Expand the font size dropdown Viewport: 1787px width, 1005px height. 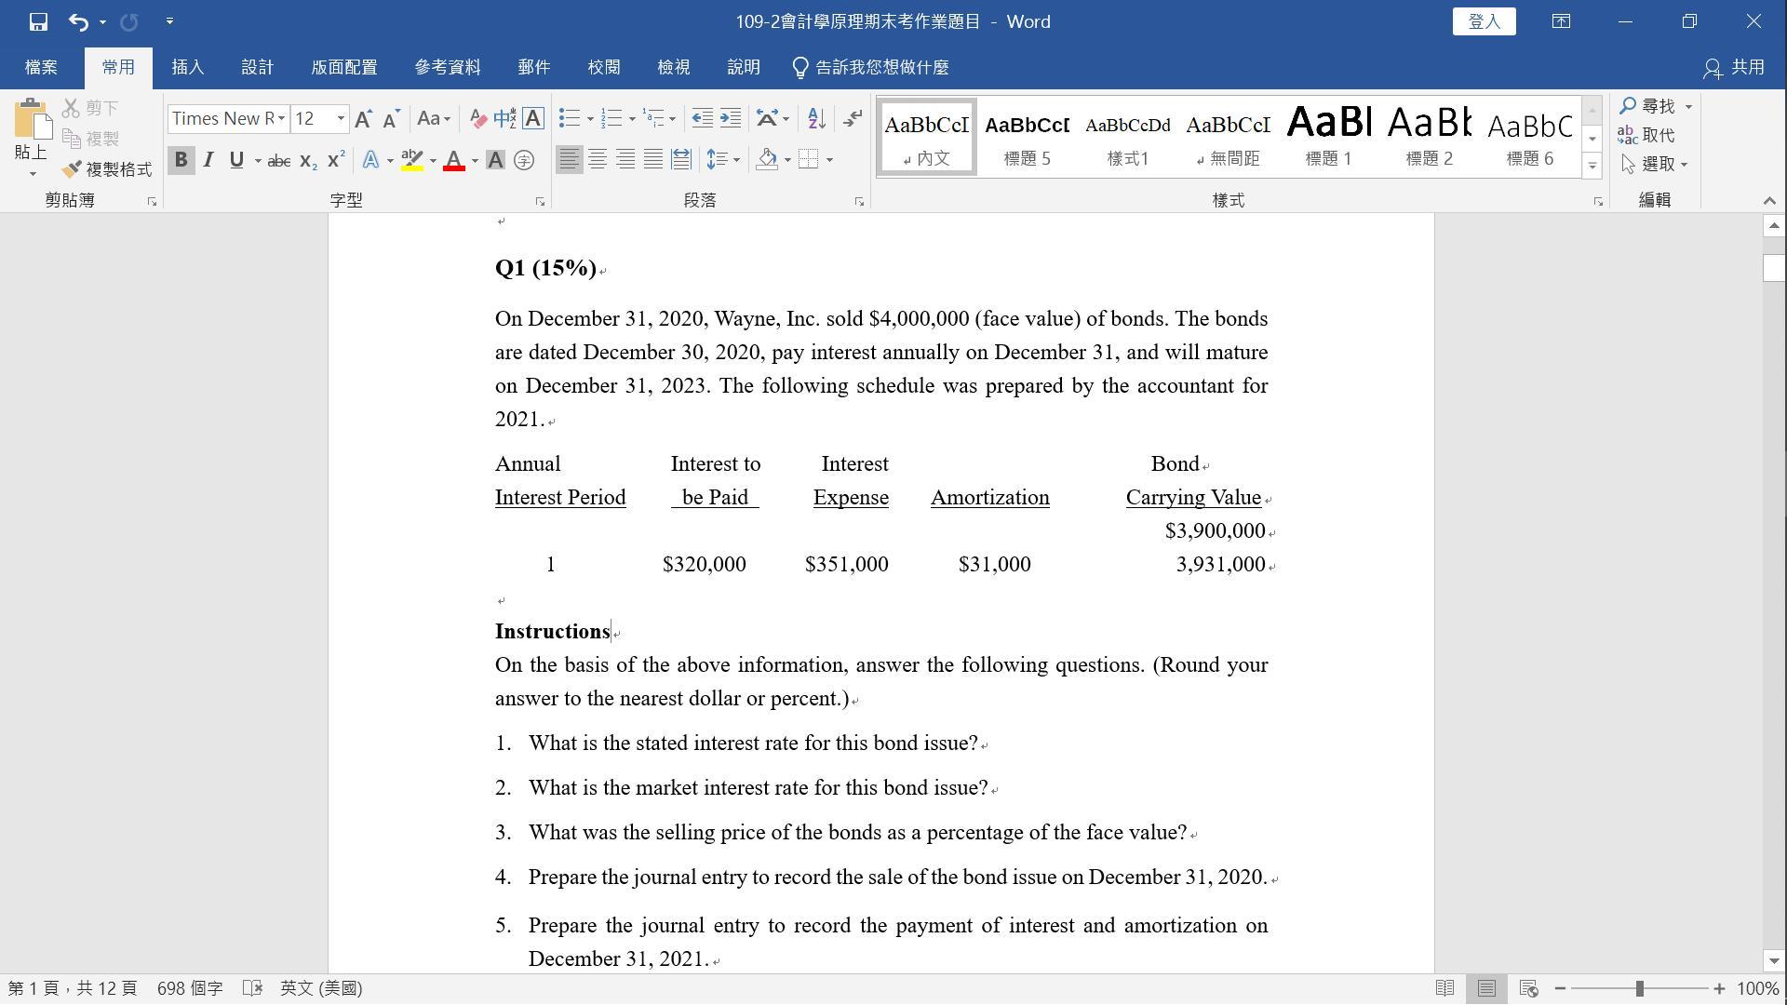tap(341, 118)
